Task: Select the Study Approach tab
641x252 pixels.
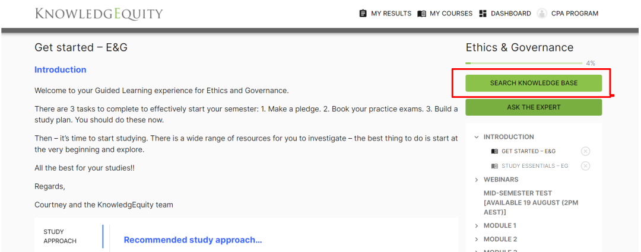Action: [60, 236]
